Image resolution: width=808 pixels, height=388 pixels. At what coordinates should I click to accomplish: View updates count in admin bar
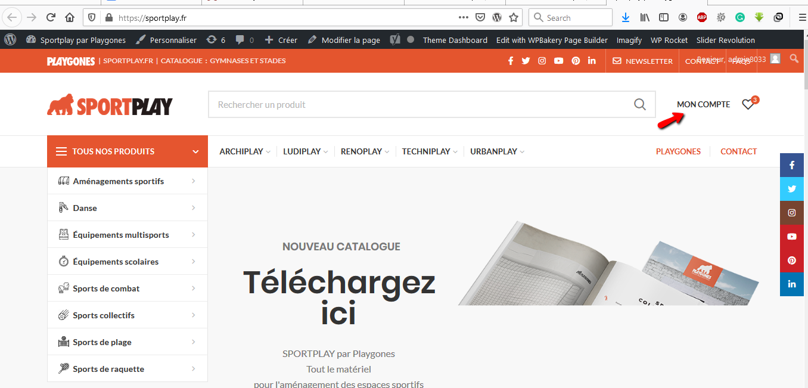216,40
